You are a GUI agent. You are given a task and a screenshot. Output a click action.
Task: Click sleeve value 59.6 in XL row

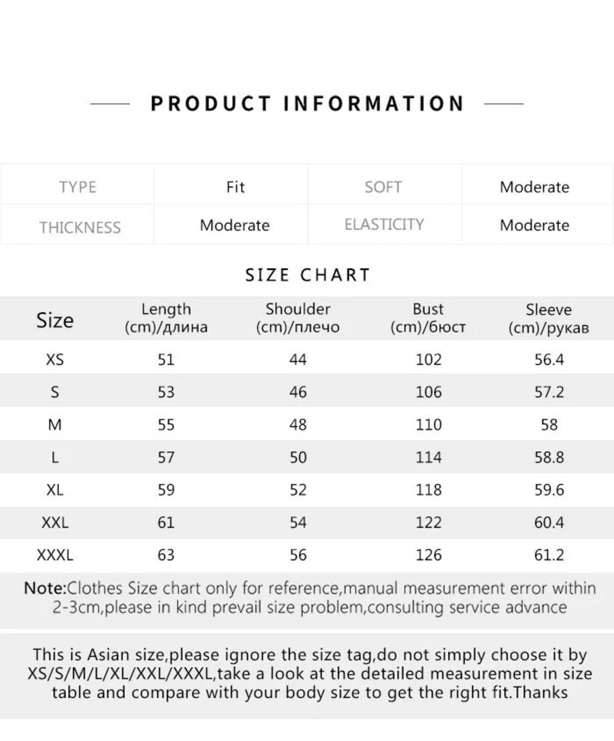pyautogui.click(x=549, y=490)
